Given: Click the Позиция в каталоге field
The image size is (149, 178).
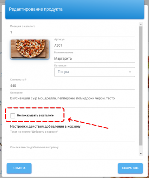Looking at the screenshot, I should tap(73, 32).
